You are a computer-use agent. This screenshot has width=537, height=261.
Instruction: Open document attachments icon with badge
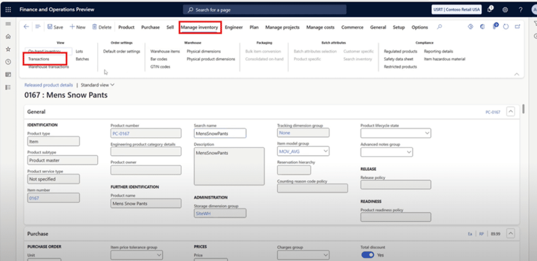point(495,26)
